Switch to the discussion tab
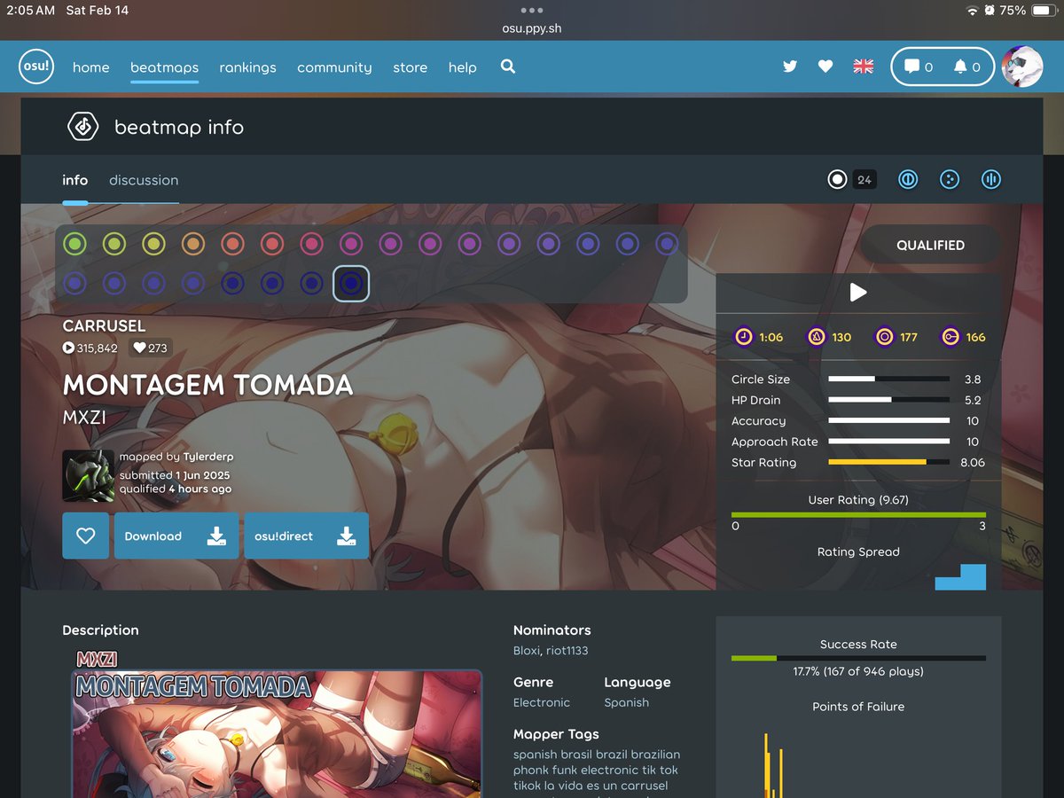 click(x=144, y=180)
